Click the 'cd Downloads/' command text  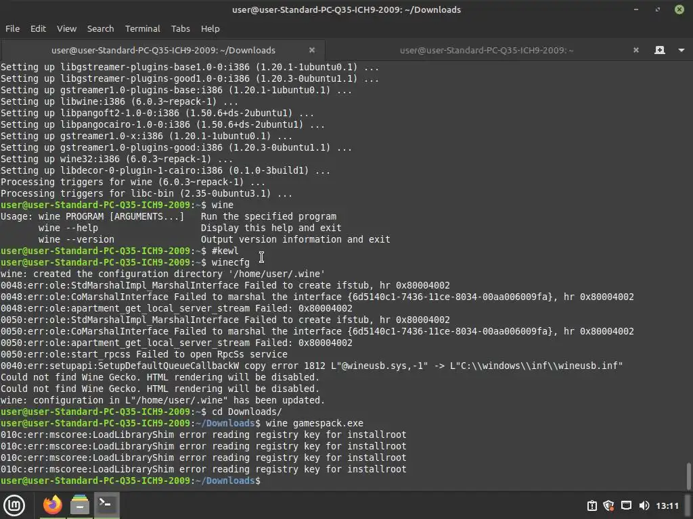[246, 412]
